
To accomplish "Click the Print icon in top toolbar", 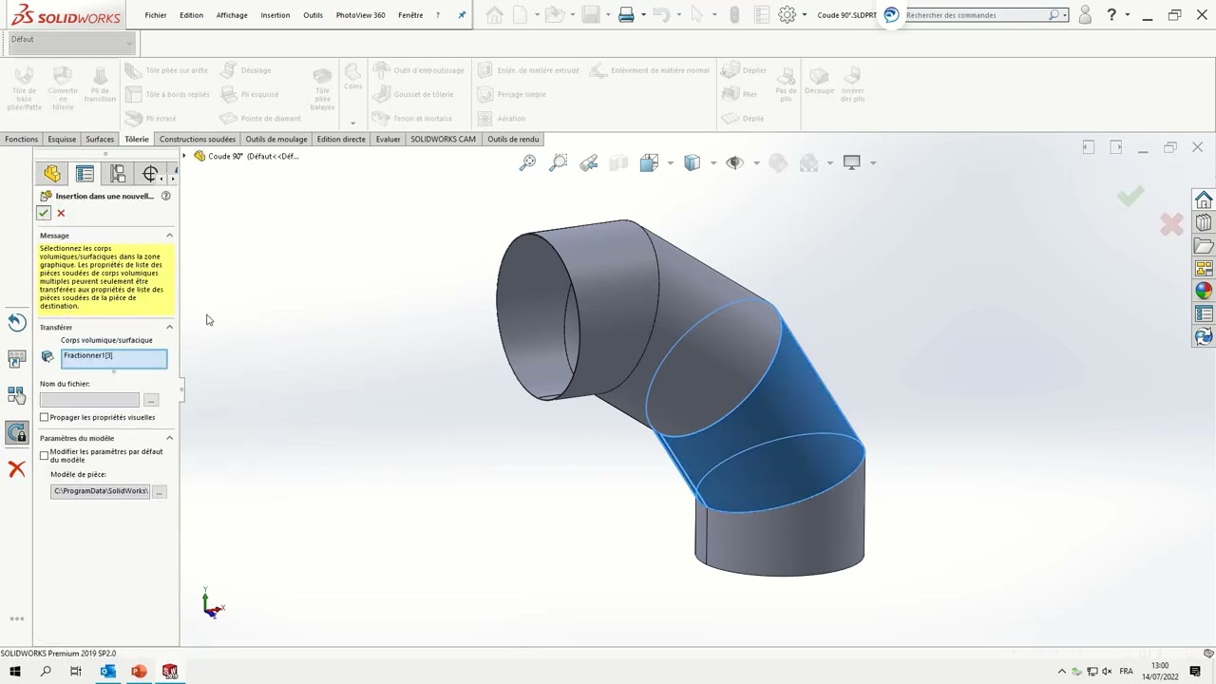I will tap(626, 15).
